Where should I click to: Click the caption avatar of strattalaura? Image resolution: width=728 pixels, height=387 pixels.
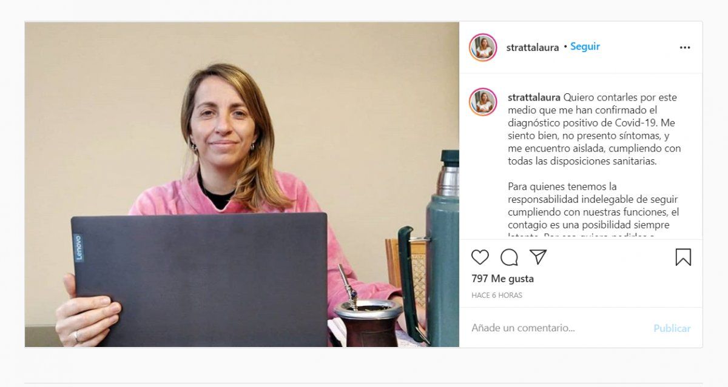click(483, 102)
